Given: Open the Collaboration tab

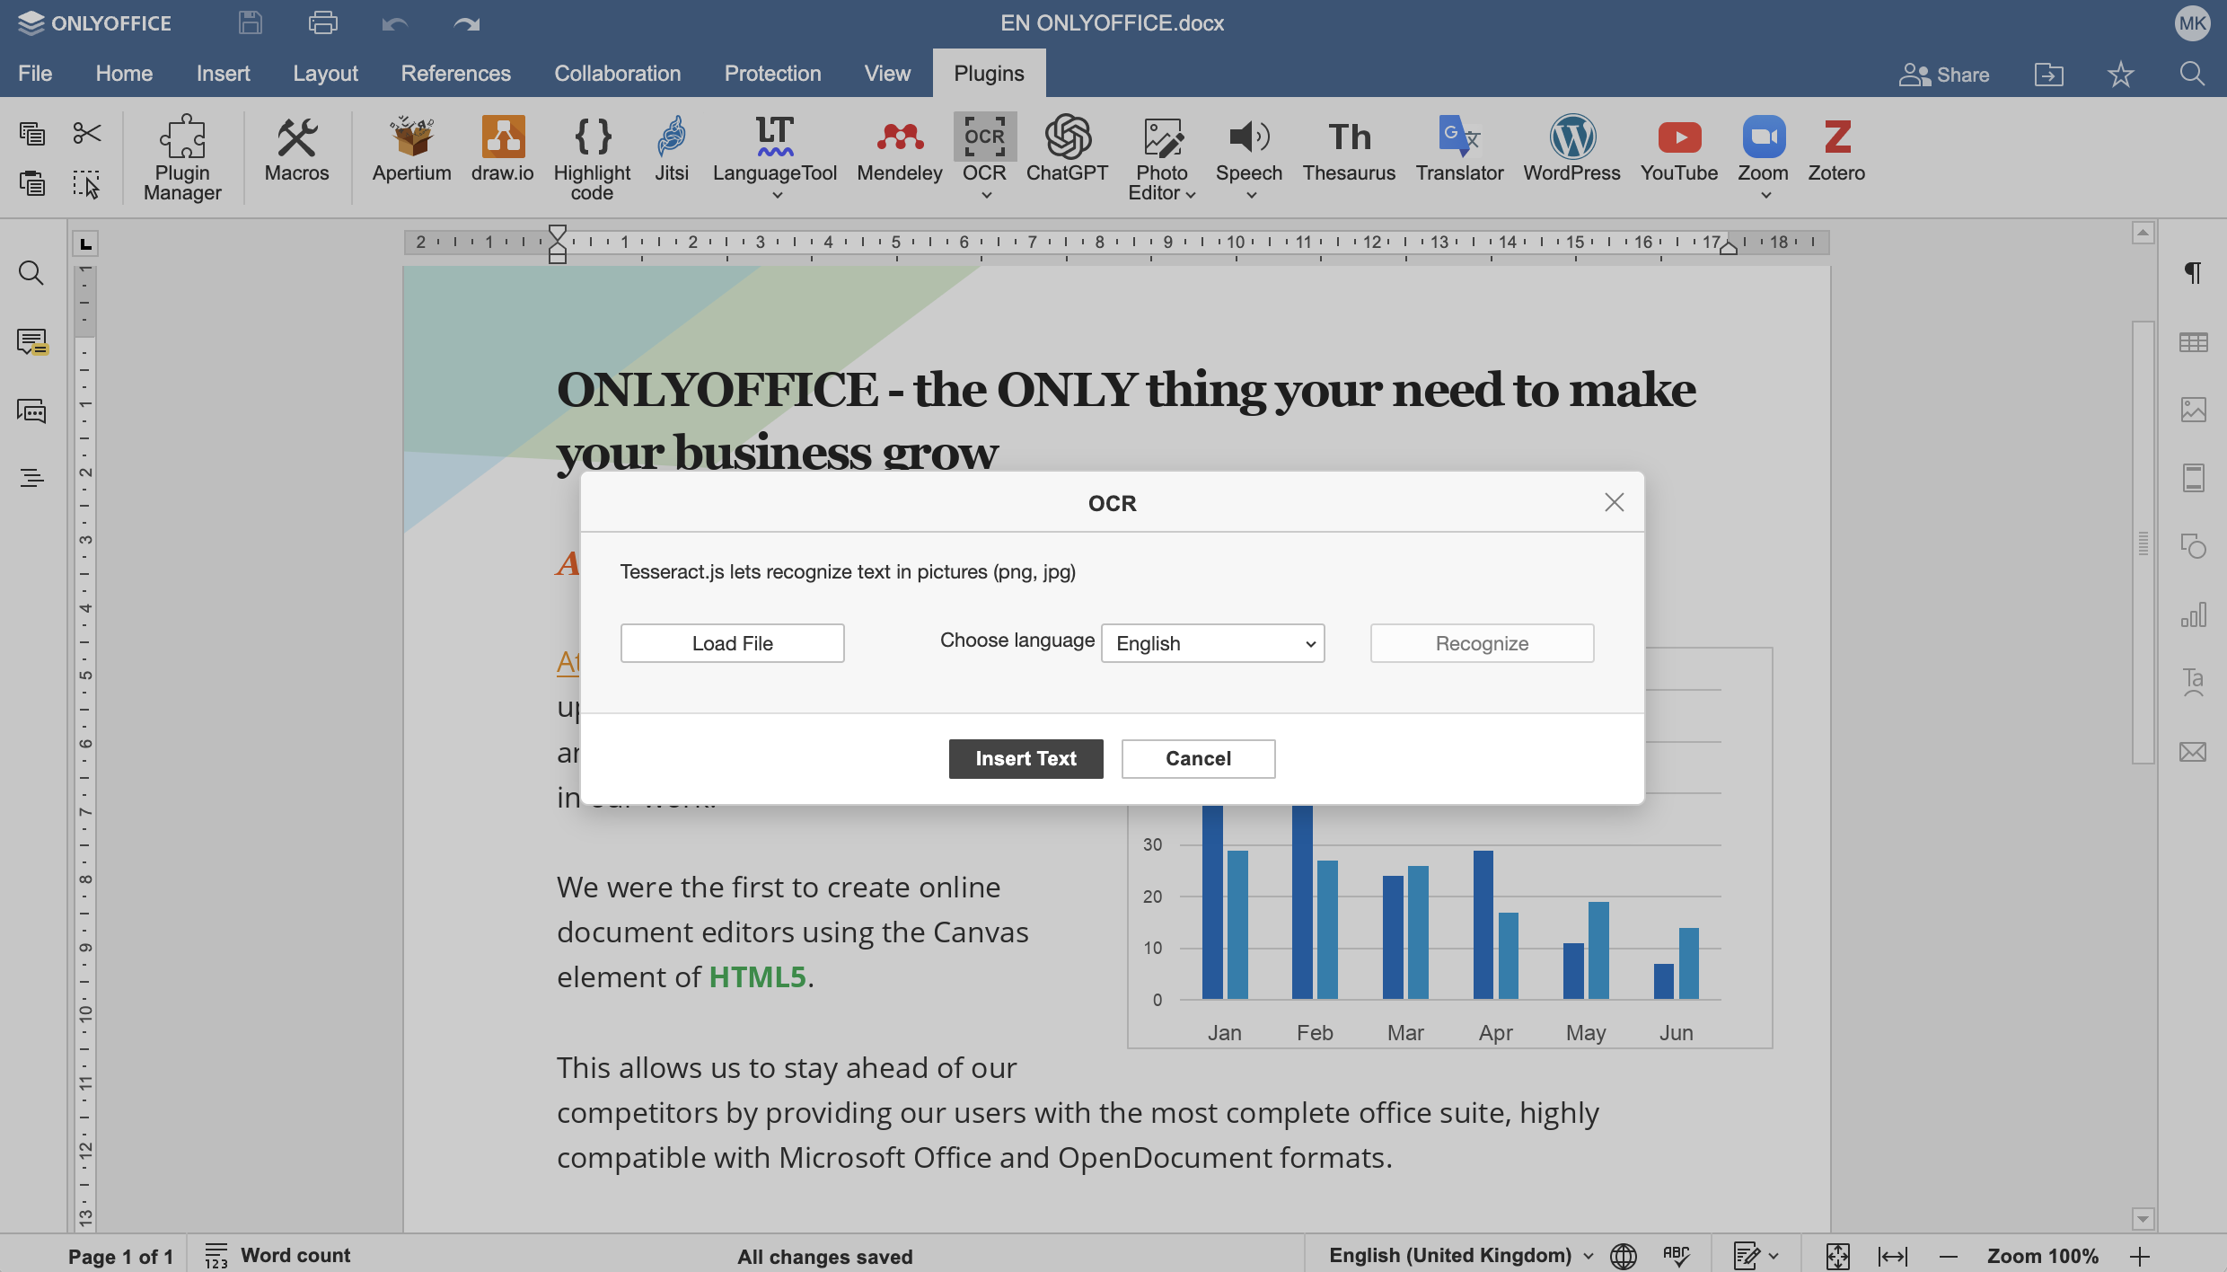Looking at the screenshot, I should click(617, 74).
